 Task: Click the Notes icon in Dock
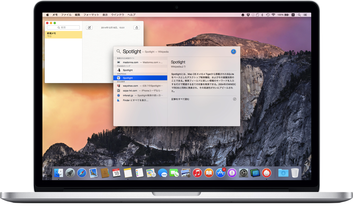(x=128, y=173)
